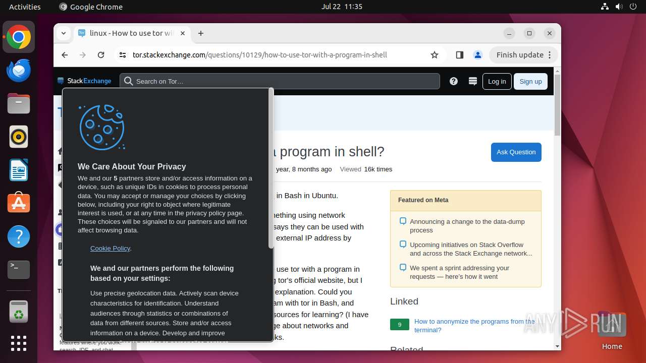646x363 pixels.
Task: Open the Help icon in the dock
Action: [x=19, y=236]
